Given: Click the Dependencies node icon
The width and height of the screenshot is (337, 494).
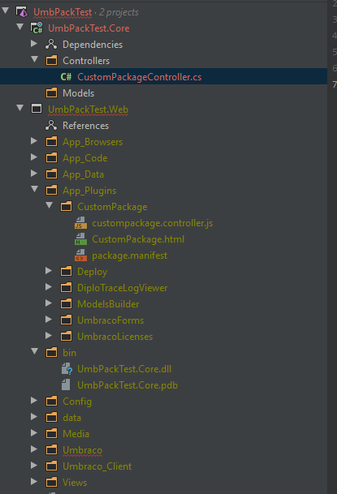Looking at the screenshot, I should (x=51, y=45).
